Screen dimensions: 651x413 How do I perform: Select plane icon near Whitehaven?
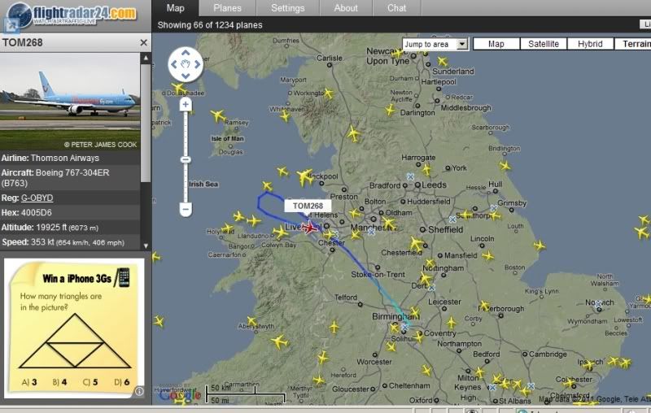click(285, 116)
